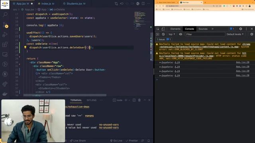Open editor More Actions ellipsis menu

tap(149, 4)
